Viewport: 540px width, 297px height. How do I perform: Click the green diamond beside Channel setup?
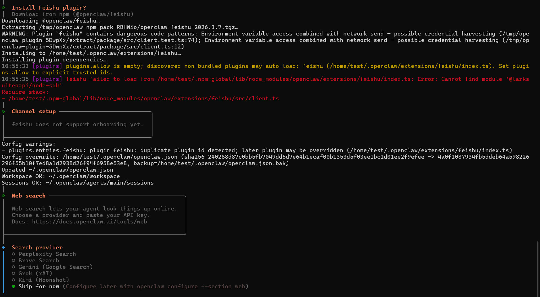point(3,111)
